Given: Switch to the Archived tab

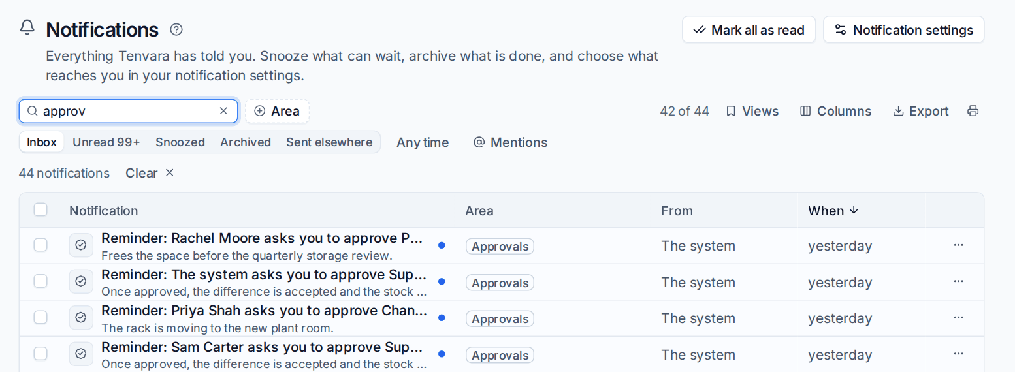Looking at the screenshot, I should [246, 142].
